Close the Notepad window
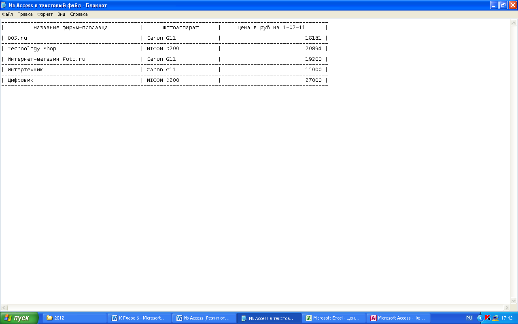Viewport: 518px width, 324px height. click(513, 5)
